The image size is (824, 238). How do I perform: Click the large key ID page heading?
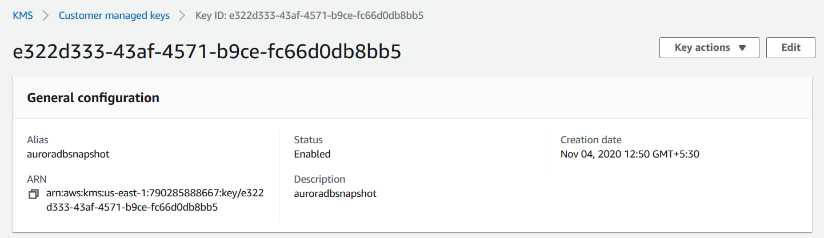(207, 51)
